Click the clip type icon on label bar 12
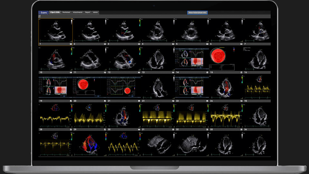309x174 pixels. [139, 72]
